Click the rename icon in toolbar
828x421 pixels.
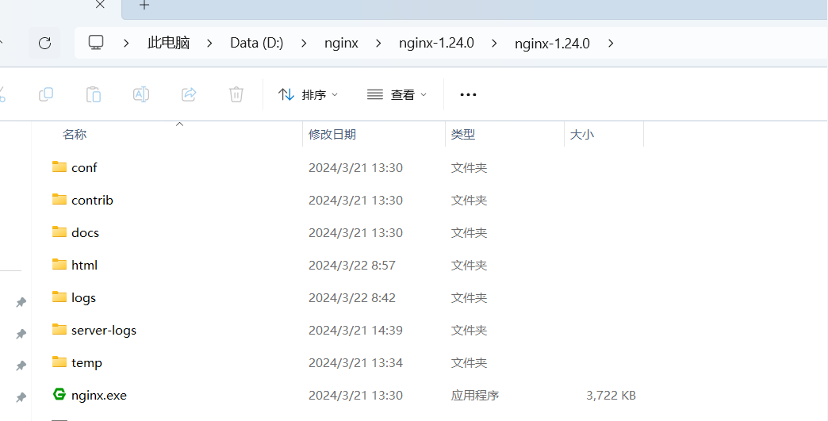[x=140, y=94]
